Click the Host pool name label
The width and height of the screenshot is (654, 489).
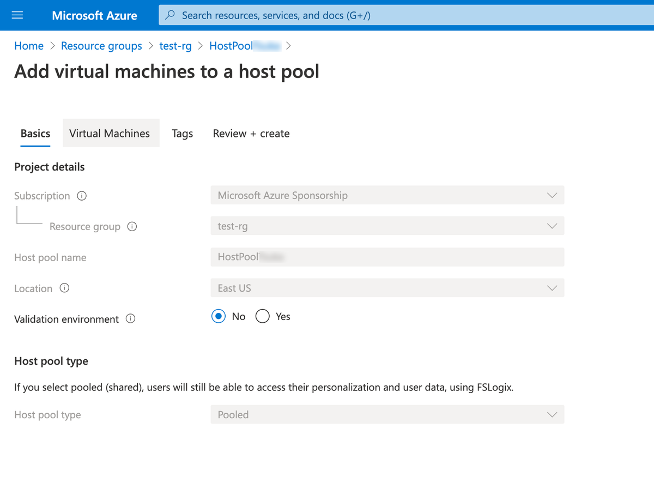(x=50, y=257)
